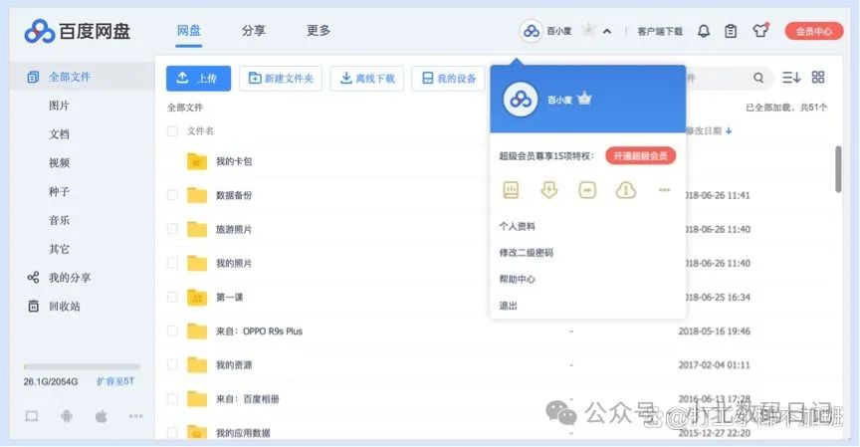Sort by the 修改日期 arrow
860x447 pixels.
click(729, 131)
